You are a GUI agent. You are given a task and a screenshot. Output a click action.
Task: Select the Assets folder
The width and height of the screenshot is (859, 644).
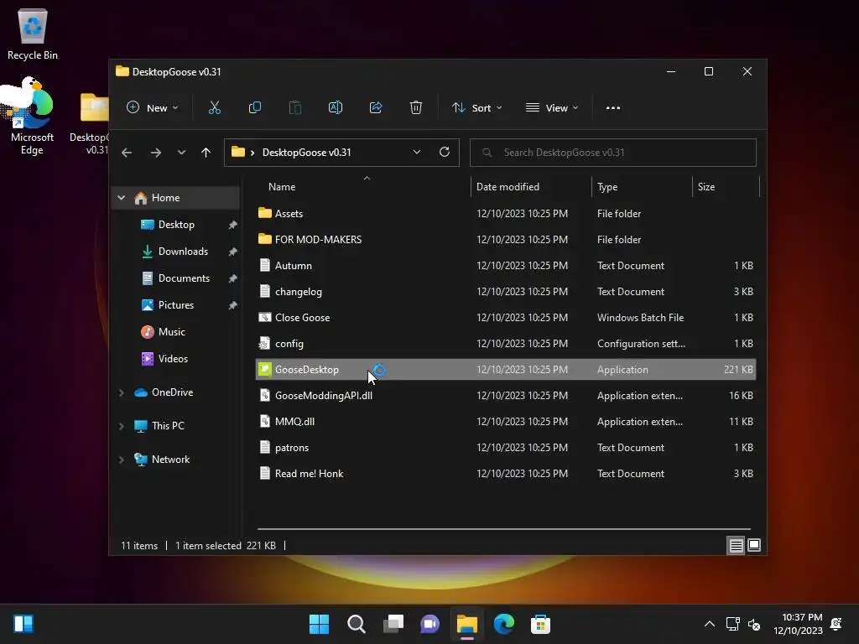506,214
